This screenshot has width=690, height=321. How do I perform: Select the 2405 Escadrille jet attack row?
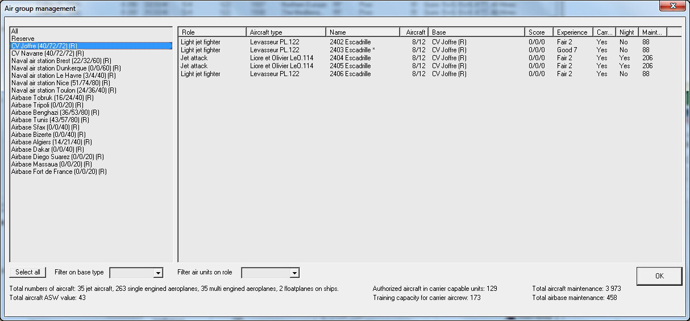[x=350, y=66]
